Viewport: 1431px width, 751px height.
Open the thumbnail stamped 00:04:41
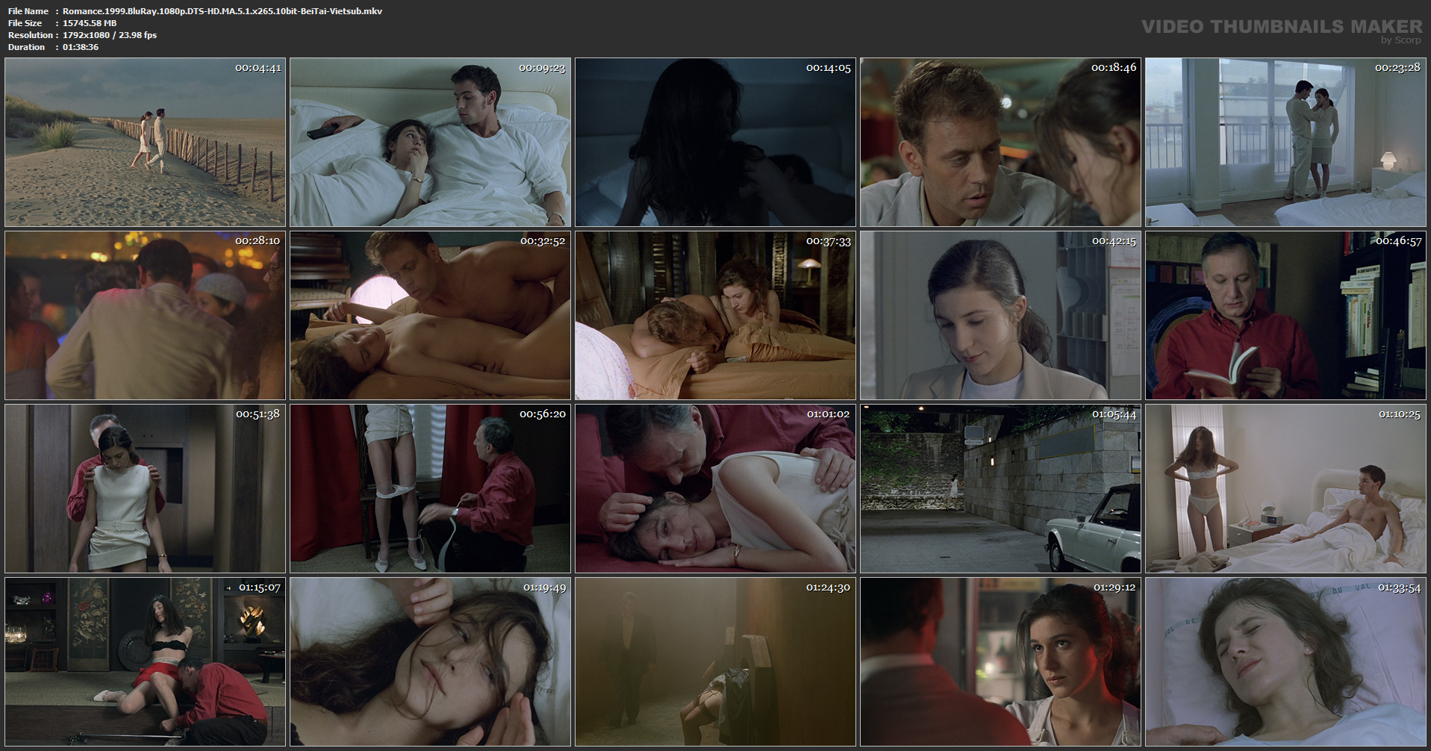pos(145,142)
